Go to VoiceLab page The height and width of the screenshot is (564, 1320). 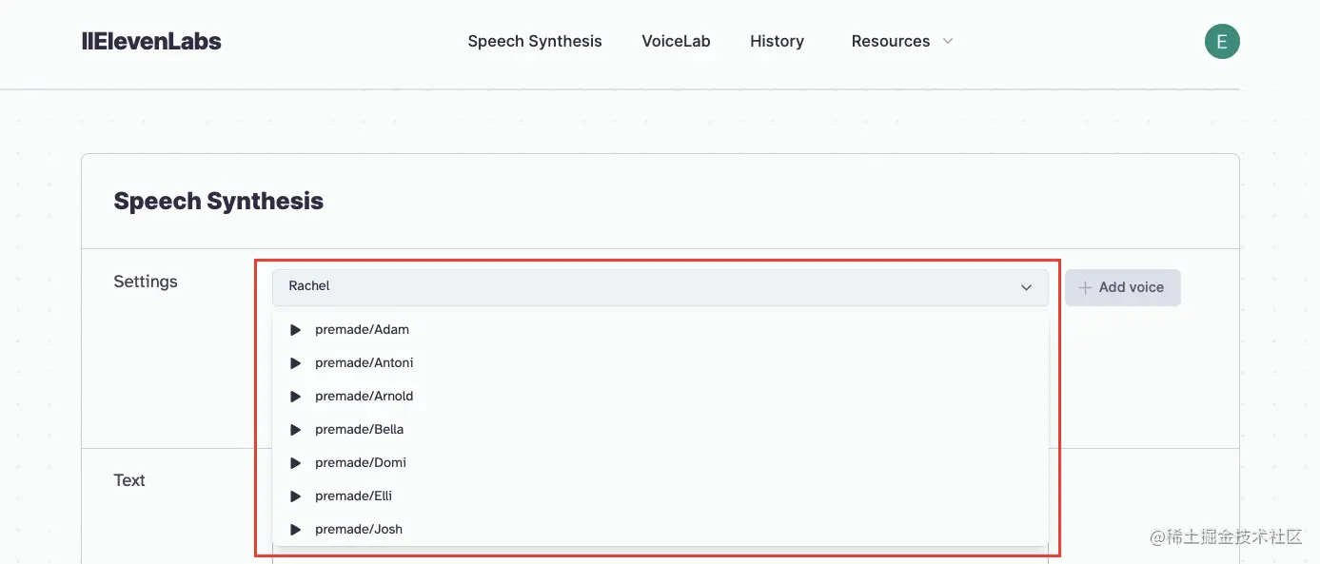pyautogui.click(x=676, y=42)
